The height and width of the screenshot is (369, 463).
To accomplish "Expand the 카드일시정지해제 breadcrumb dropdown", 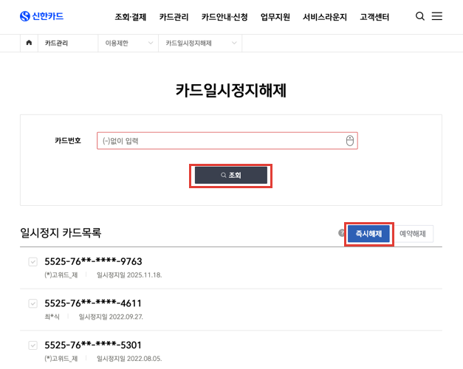I will [201, 43].
